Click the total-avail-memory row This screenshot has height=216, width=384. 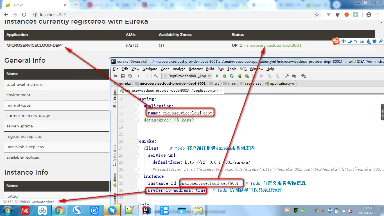(57, 84)
